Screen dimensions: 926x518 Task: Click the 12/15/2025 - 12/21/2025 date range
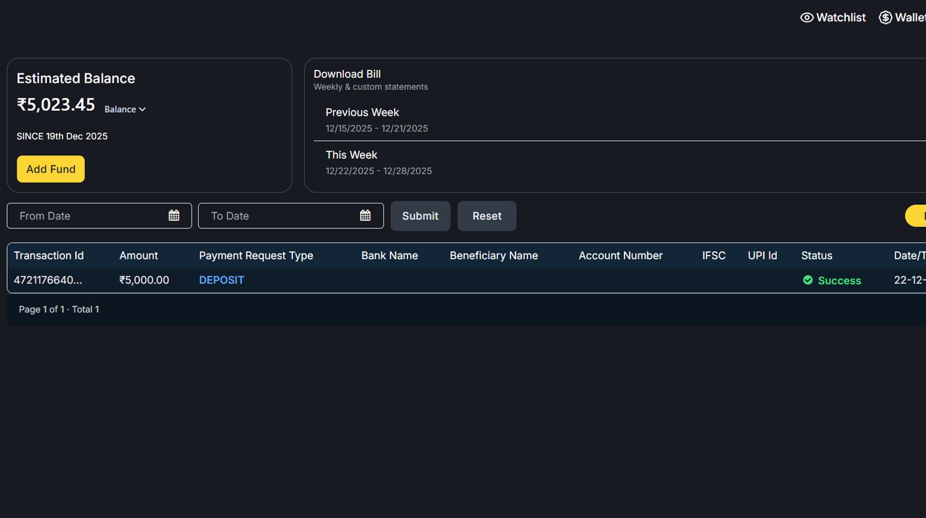point(377,128)
